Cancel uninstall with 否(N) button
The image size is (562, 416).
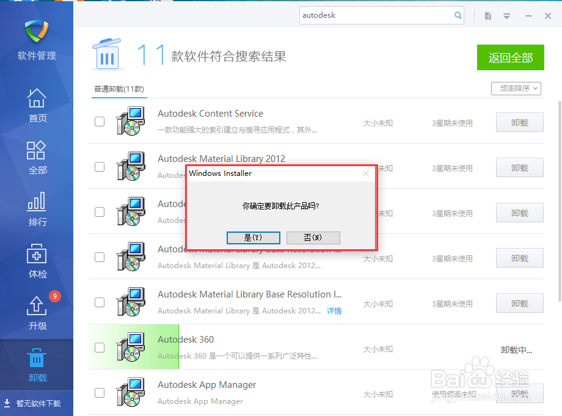click(313, 238)
